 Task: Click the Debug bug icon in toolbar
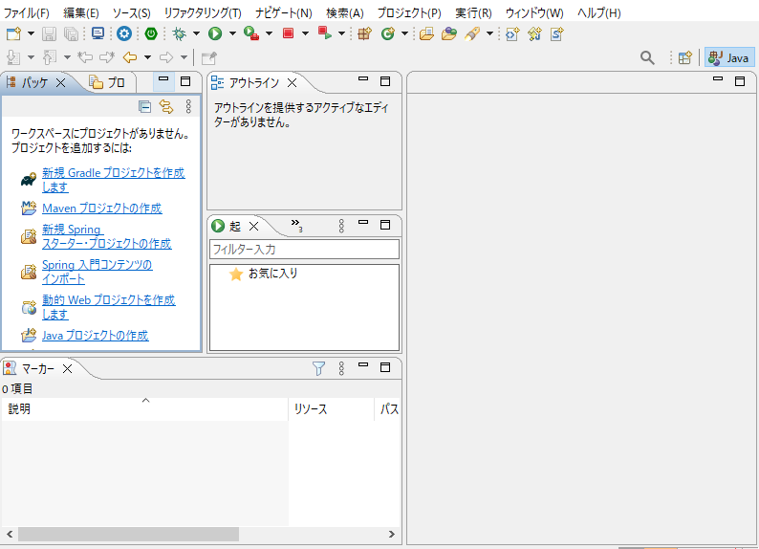tap(179, 33)
